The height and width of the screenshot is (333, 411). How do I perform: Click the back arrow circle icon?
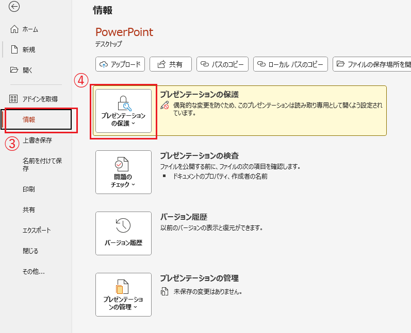[x=14, y=7]
